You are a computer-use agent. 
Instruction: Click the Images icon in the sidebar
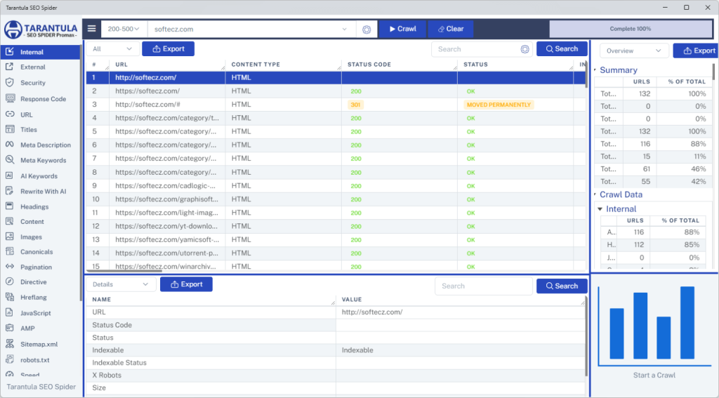(x=10, y=237)
